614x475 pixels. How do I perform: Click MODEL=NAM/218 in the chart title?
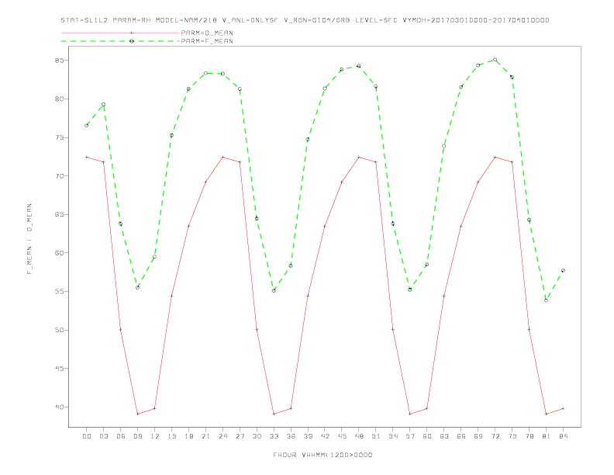click(x=186, y=20)
